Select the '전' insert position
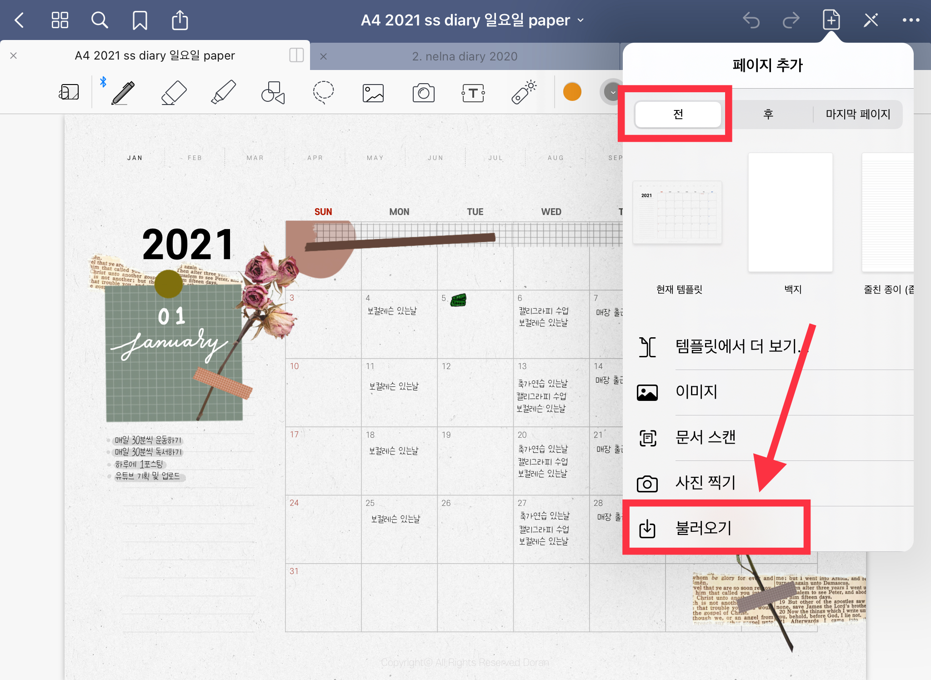 pyautogui.click(x=678, y=114)
